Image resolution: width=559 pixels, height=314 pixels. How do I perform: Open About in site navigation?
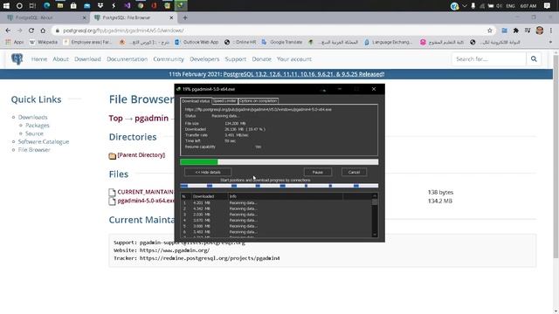[x=60, y=59]
